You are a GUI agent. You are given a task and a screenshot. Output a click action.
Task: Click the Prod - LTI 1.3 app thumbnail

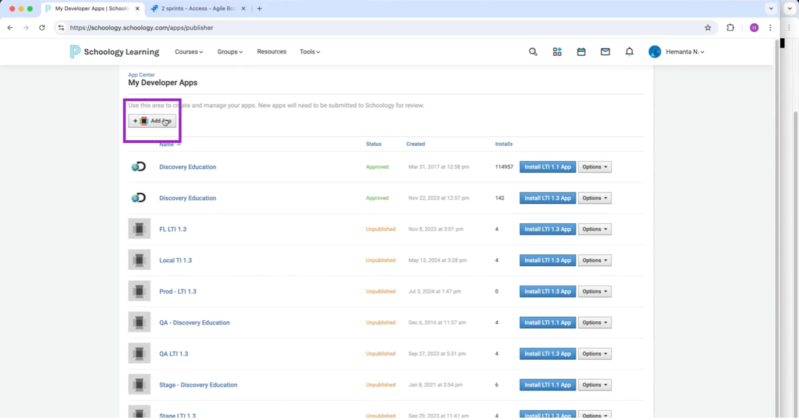pos(139,291)
